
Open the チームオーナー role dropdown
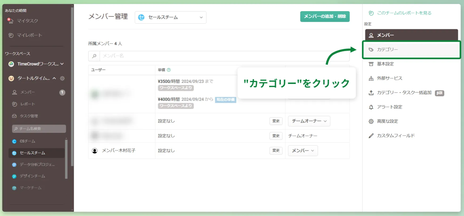[309, 121]
